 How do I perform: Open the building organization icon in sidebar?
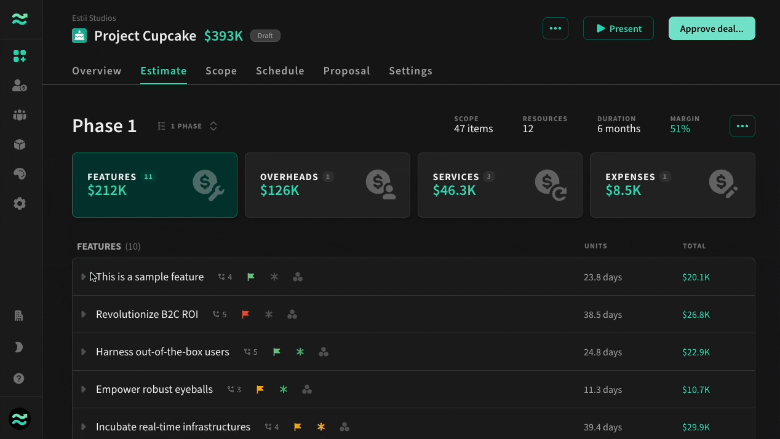[19, 315]
